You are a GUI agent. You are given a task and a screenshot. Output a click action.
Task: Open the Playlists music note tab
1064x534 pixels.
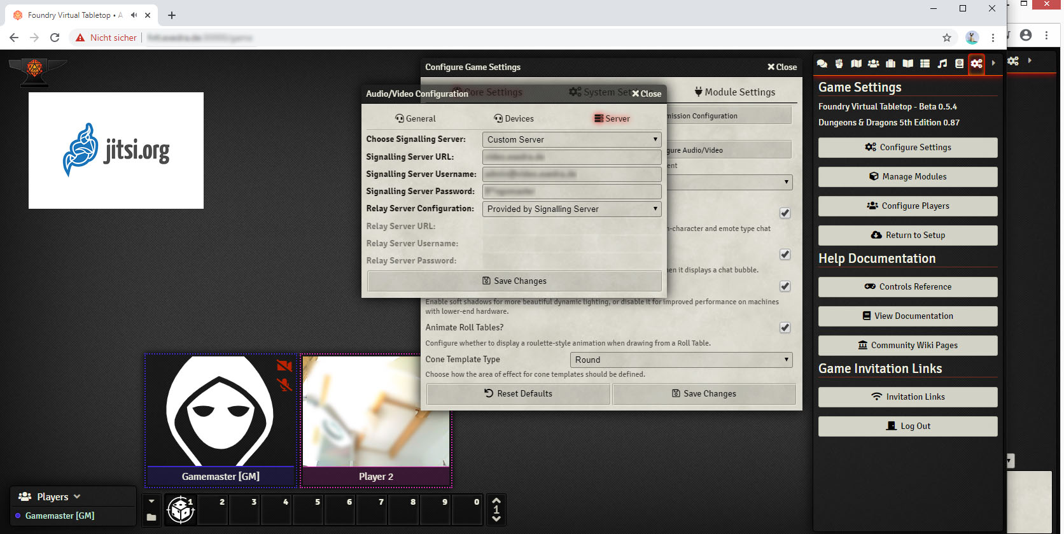tap(942, 64)
